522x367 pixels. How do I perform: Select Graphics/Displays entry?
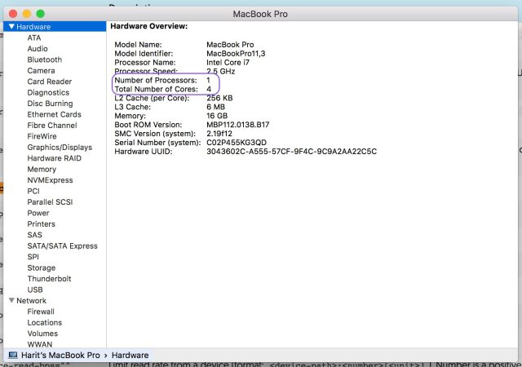pyautogui.click(x=60, y=148)
